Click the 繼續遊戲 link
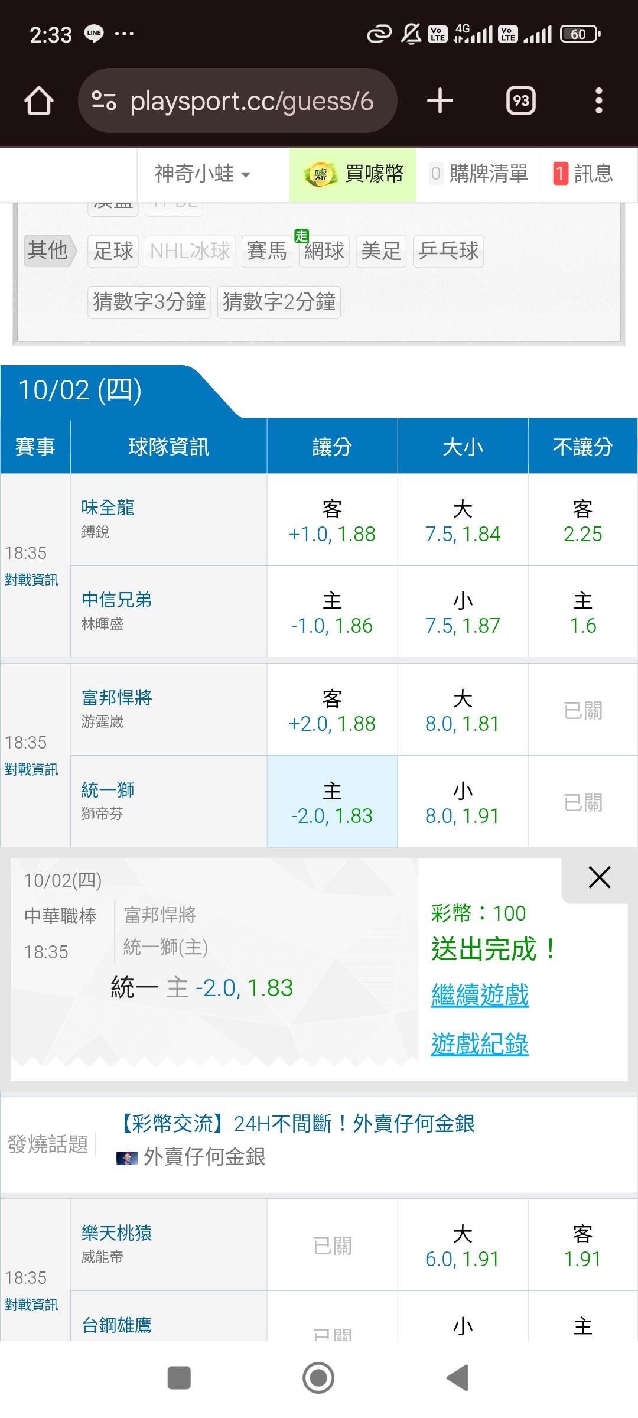The width and height of the screenshot is (638, 1418). [480, 995]
